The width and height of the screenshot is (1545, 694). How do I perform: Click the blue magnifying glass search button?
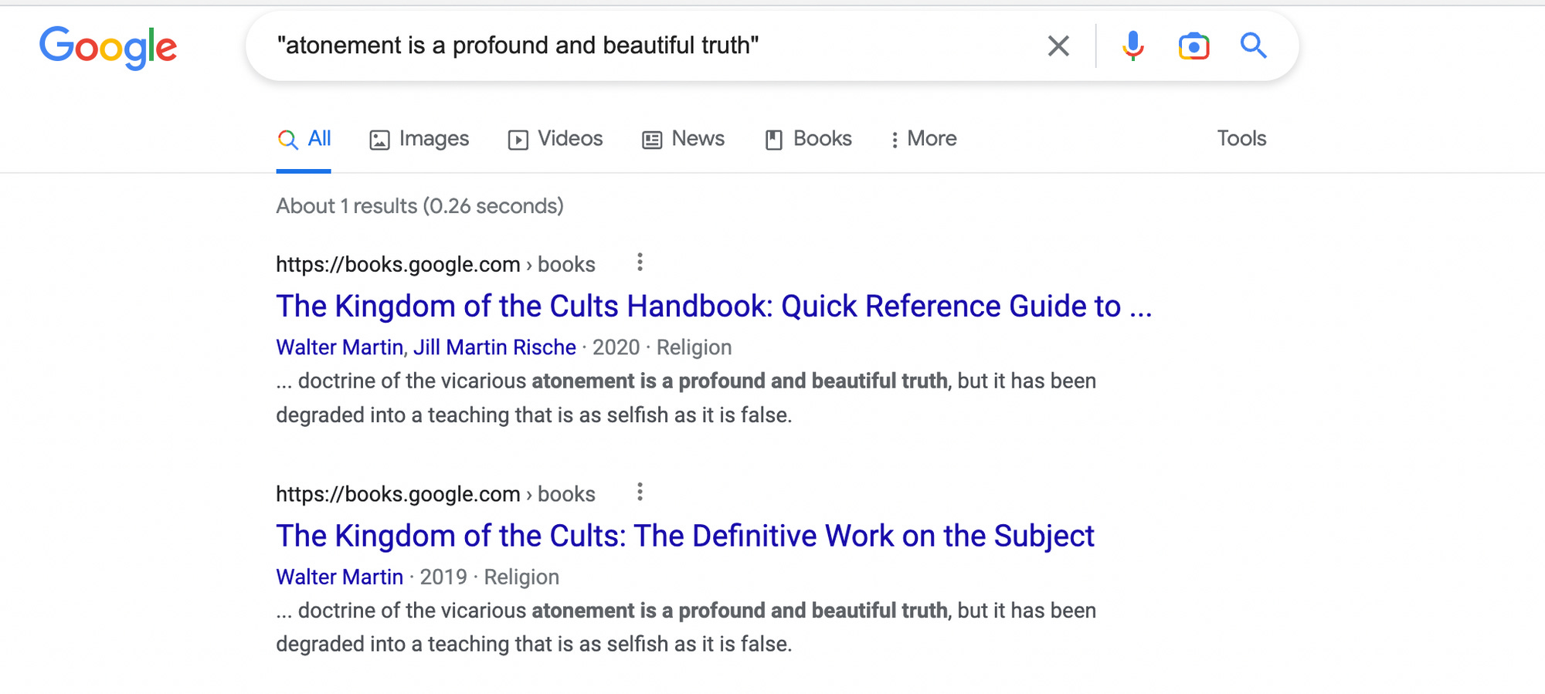click(1253, 46)
